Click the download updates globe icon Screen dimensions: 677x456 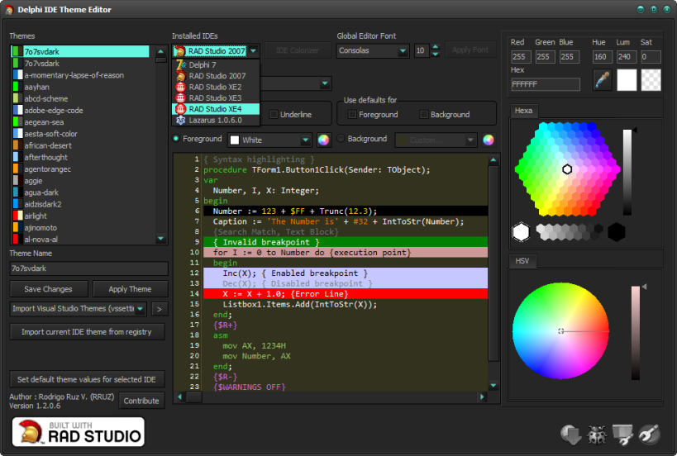[572, 434]
